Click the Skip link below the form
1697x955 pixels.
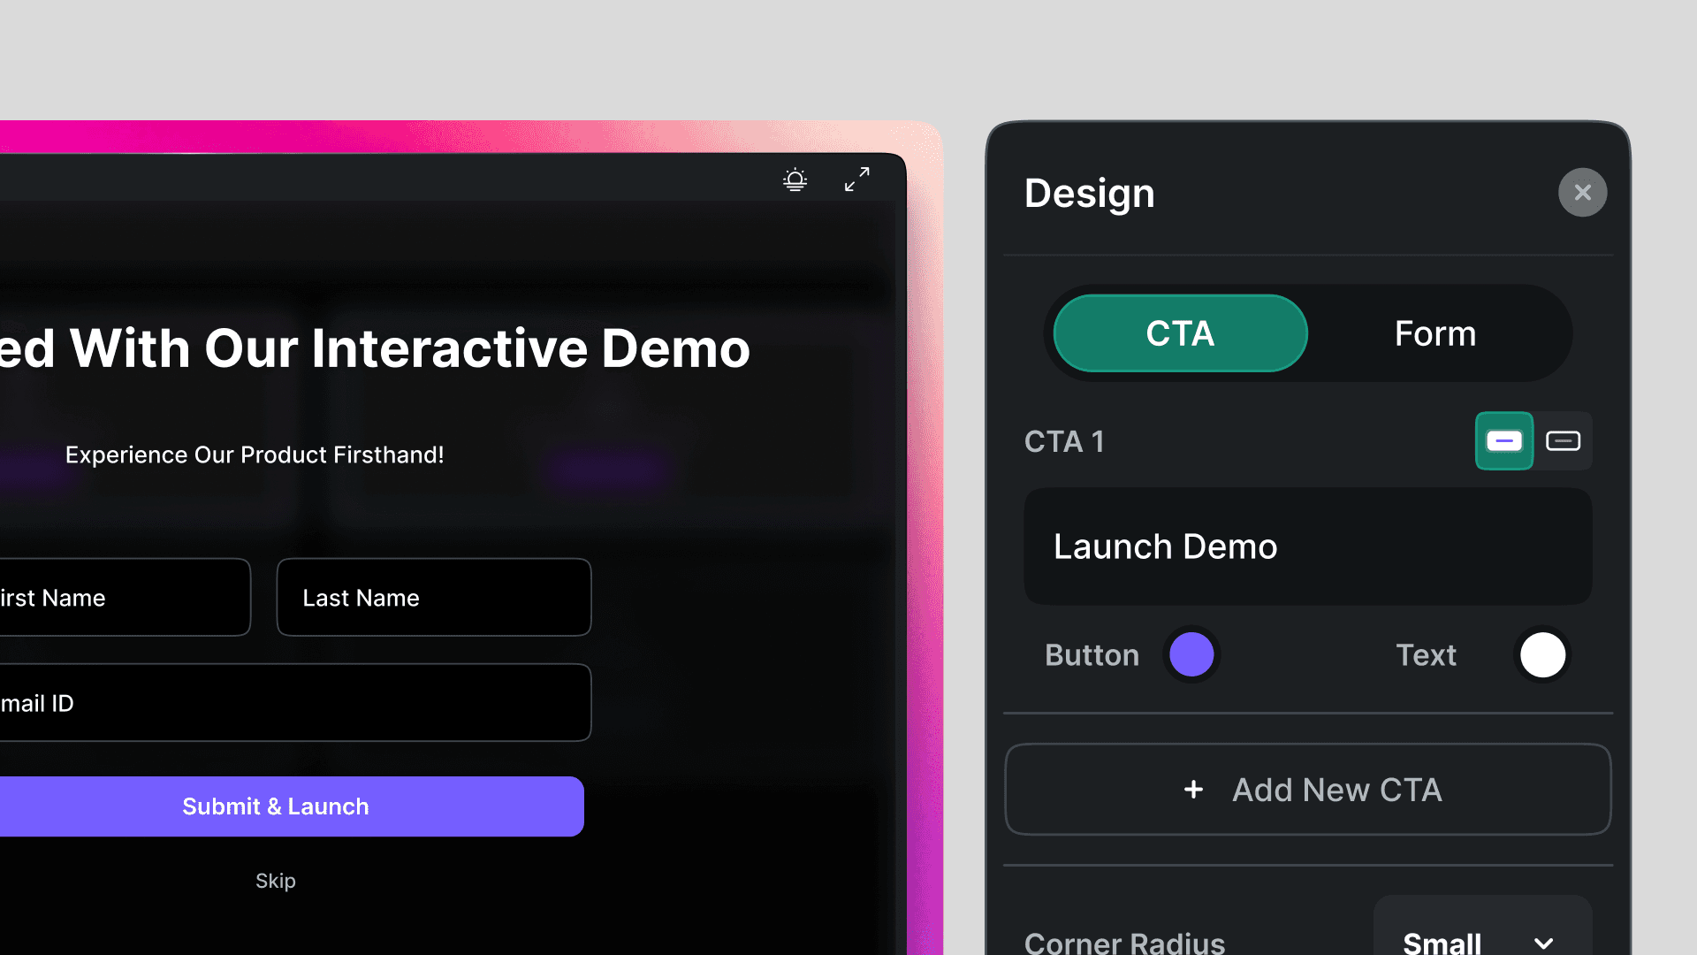click(275, 880)
